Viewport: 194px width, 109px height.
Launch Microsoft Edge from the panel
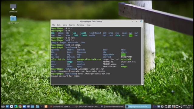pos(16,106)
